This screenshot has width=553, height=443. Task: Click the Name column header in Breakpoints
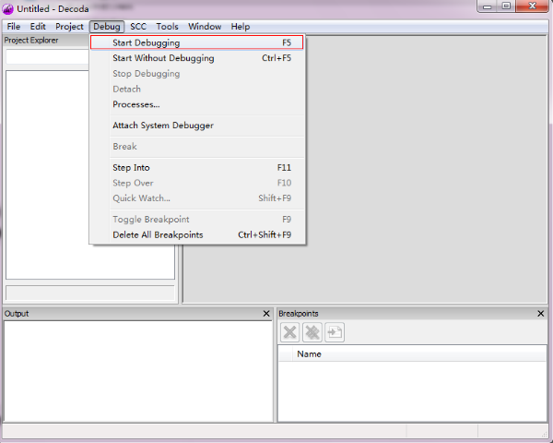coord(309,354)
